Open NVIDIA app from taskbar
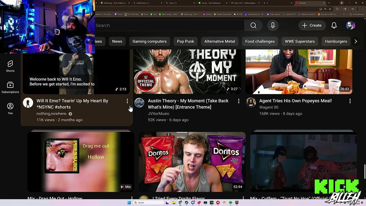The width and height of the screenshot is (366, 206). [x=212, y=203]
